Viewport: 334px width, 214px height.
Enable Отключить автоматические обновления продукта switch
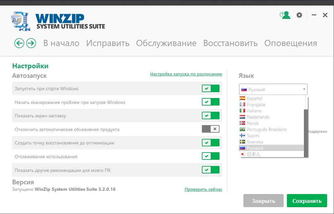(211, 129)
